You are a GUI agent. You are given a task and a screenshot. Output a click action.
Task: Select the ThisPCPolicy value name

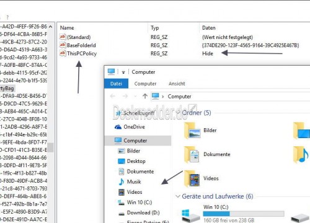[x=82, y=53]
